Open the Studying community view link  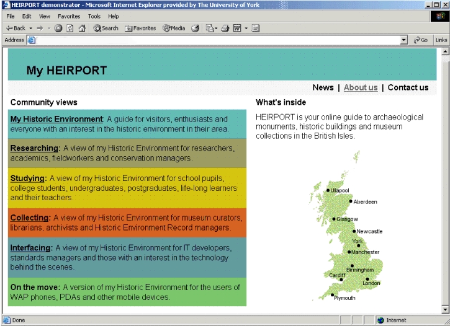coord(27,178)
